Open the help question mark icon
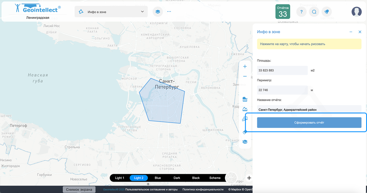The image size is (367, 193). pos(301,12)
